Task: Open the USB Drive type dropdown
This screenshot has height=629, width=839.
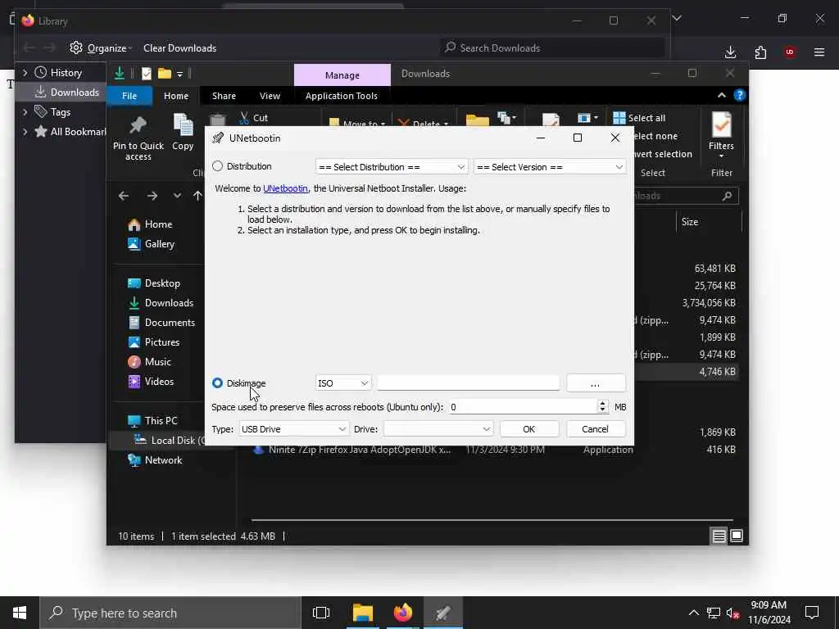Action: pyautogui.click(x=294, y=429)
